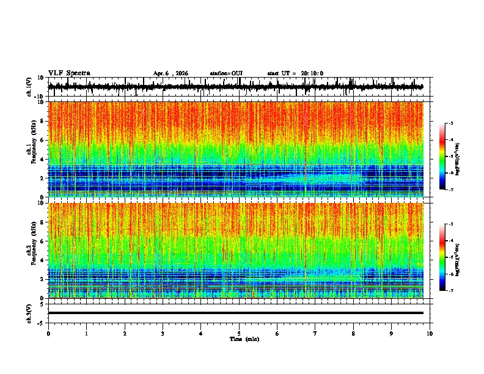Click the time axis tick label "5"
484x374 pixels.
click(239, 334)
